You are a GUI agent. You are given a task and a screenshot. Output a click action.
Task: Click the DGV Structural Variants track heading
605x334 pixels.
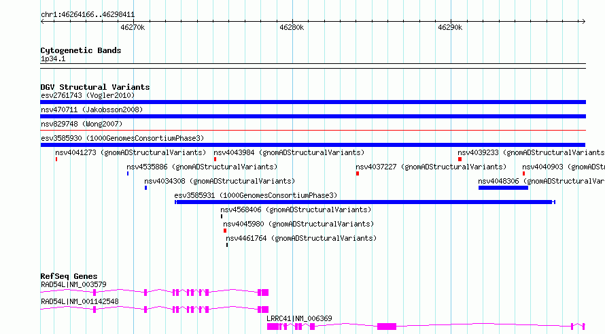95,87
